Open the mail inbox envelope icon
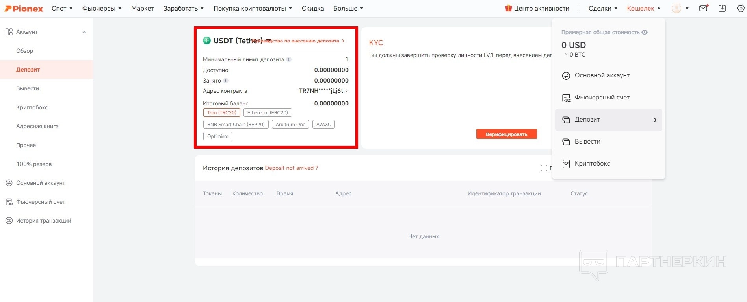This screenshot has width=747, height=302. click(704, 8)
